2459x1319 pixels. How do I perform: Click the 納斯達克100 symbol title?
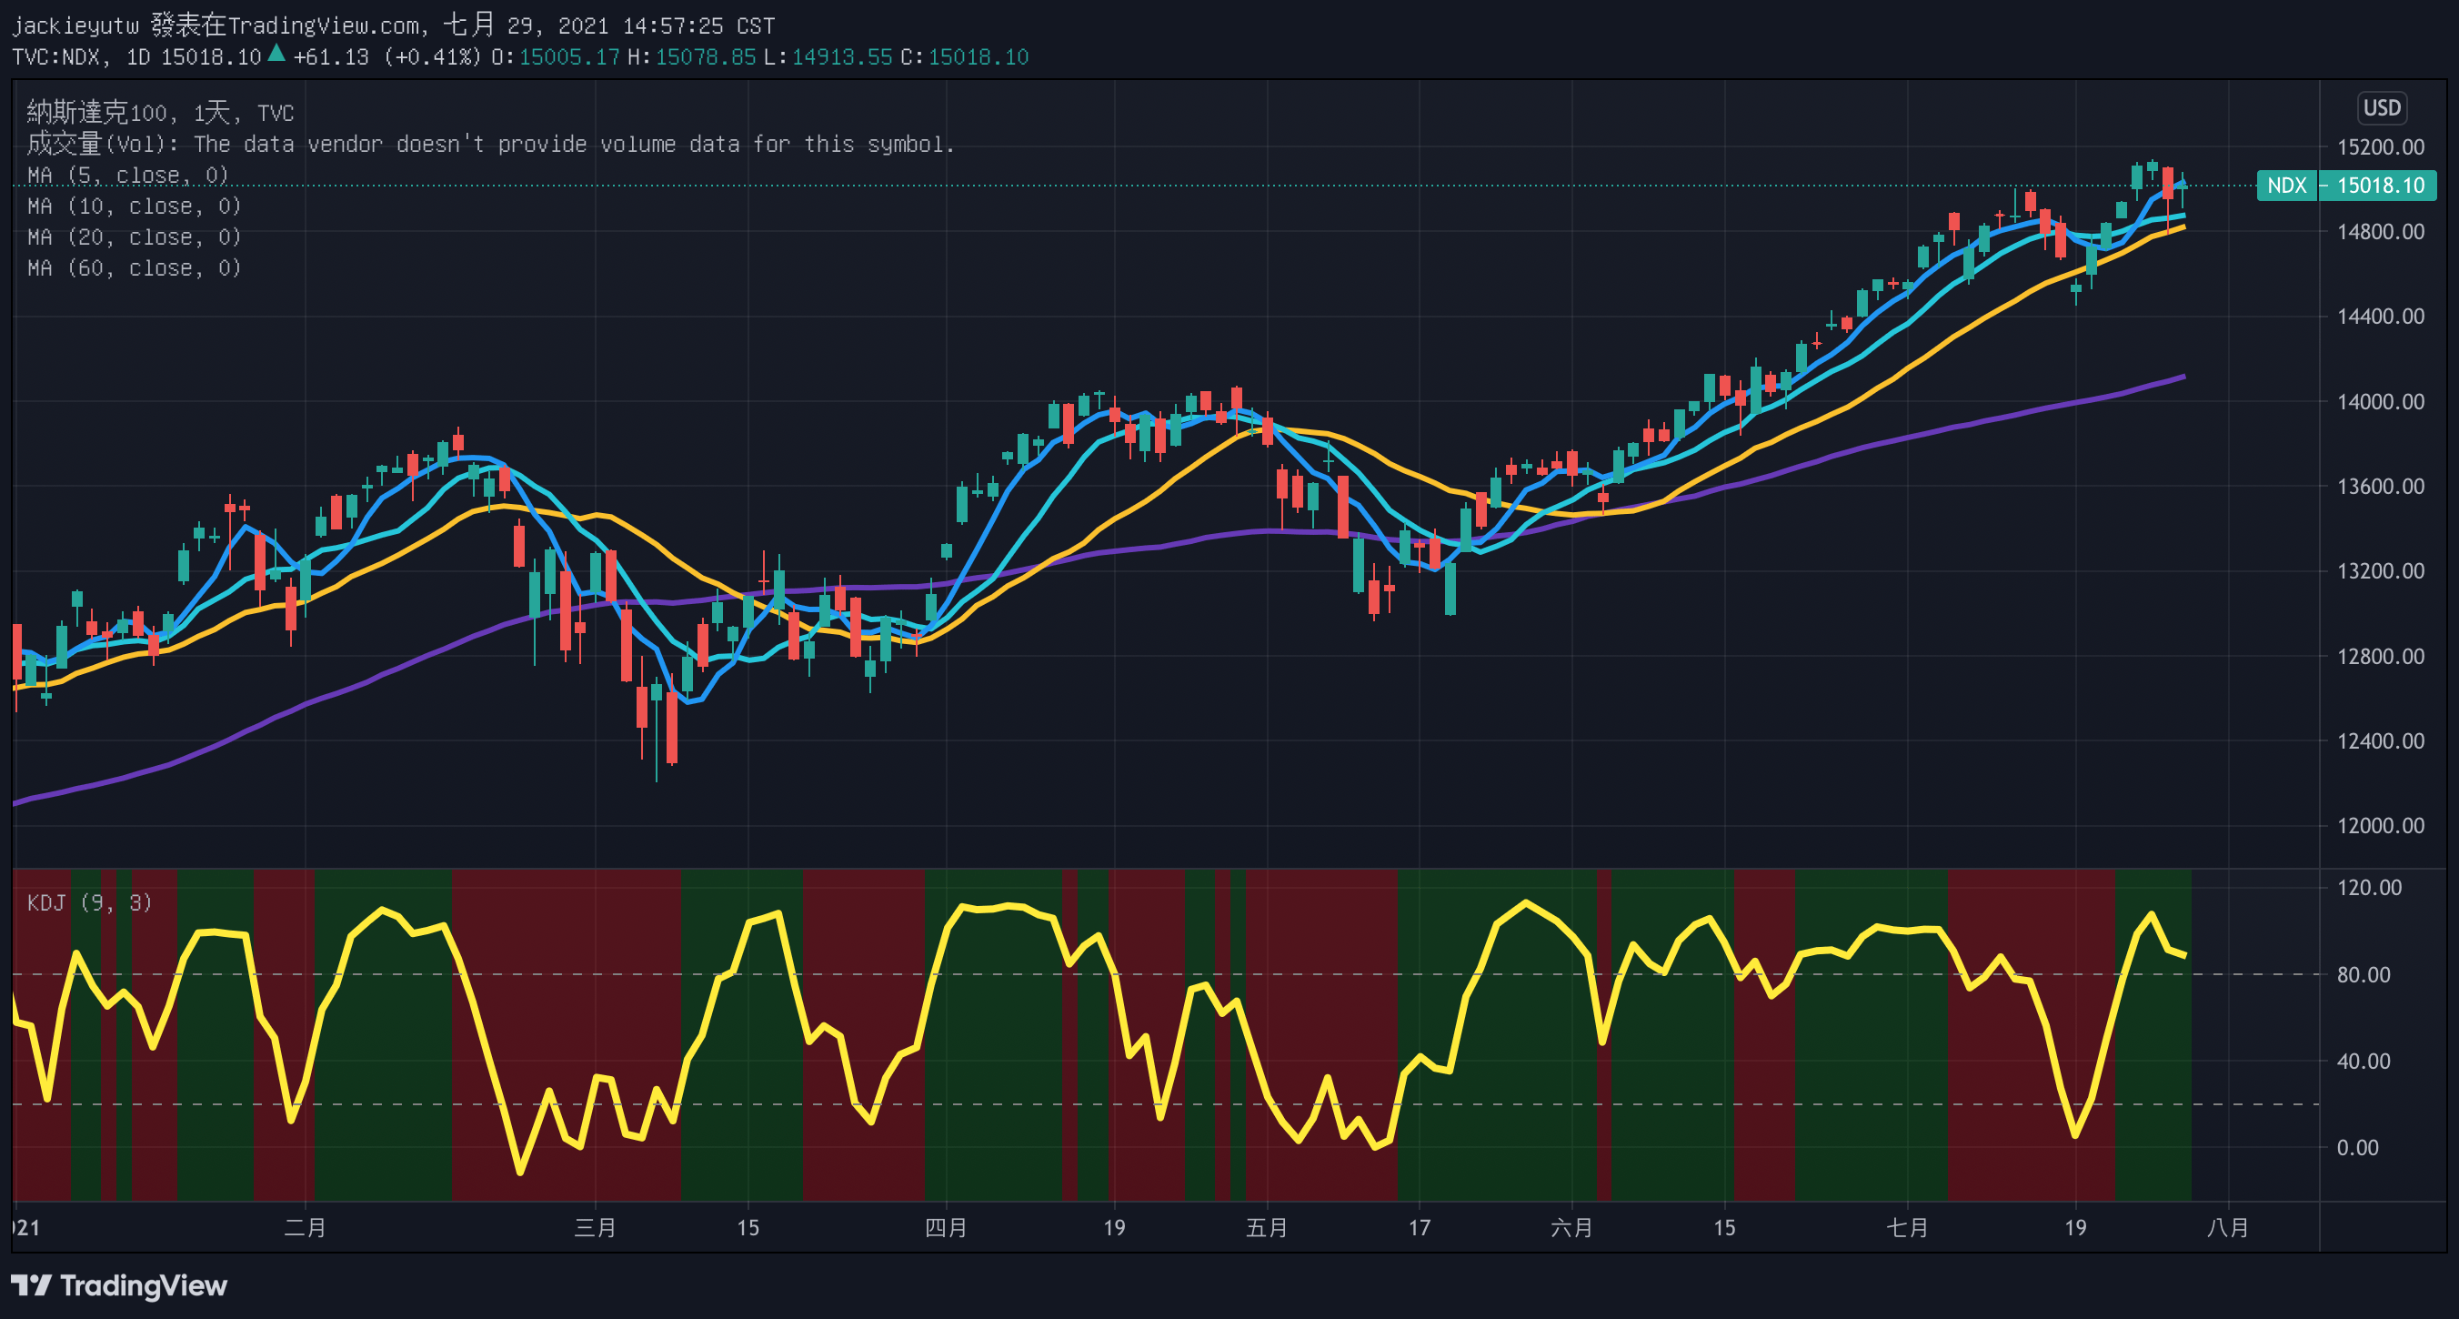point(95,113)
